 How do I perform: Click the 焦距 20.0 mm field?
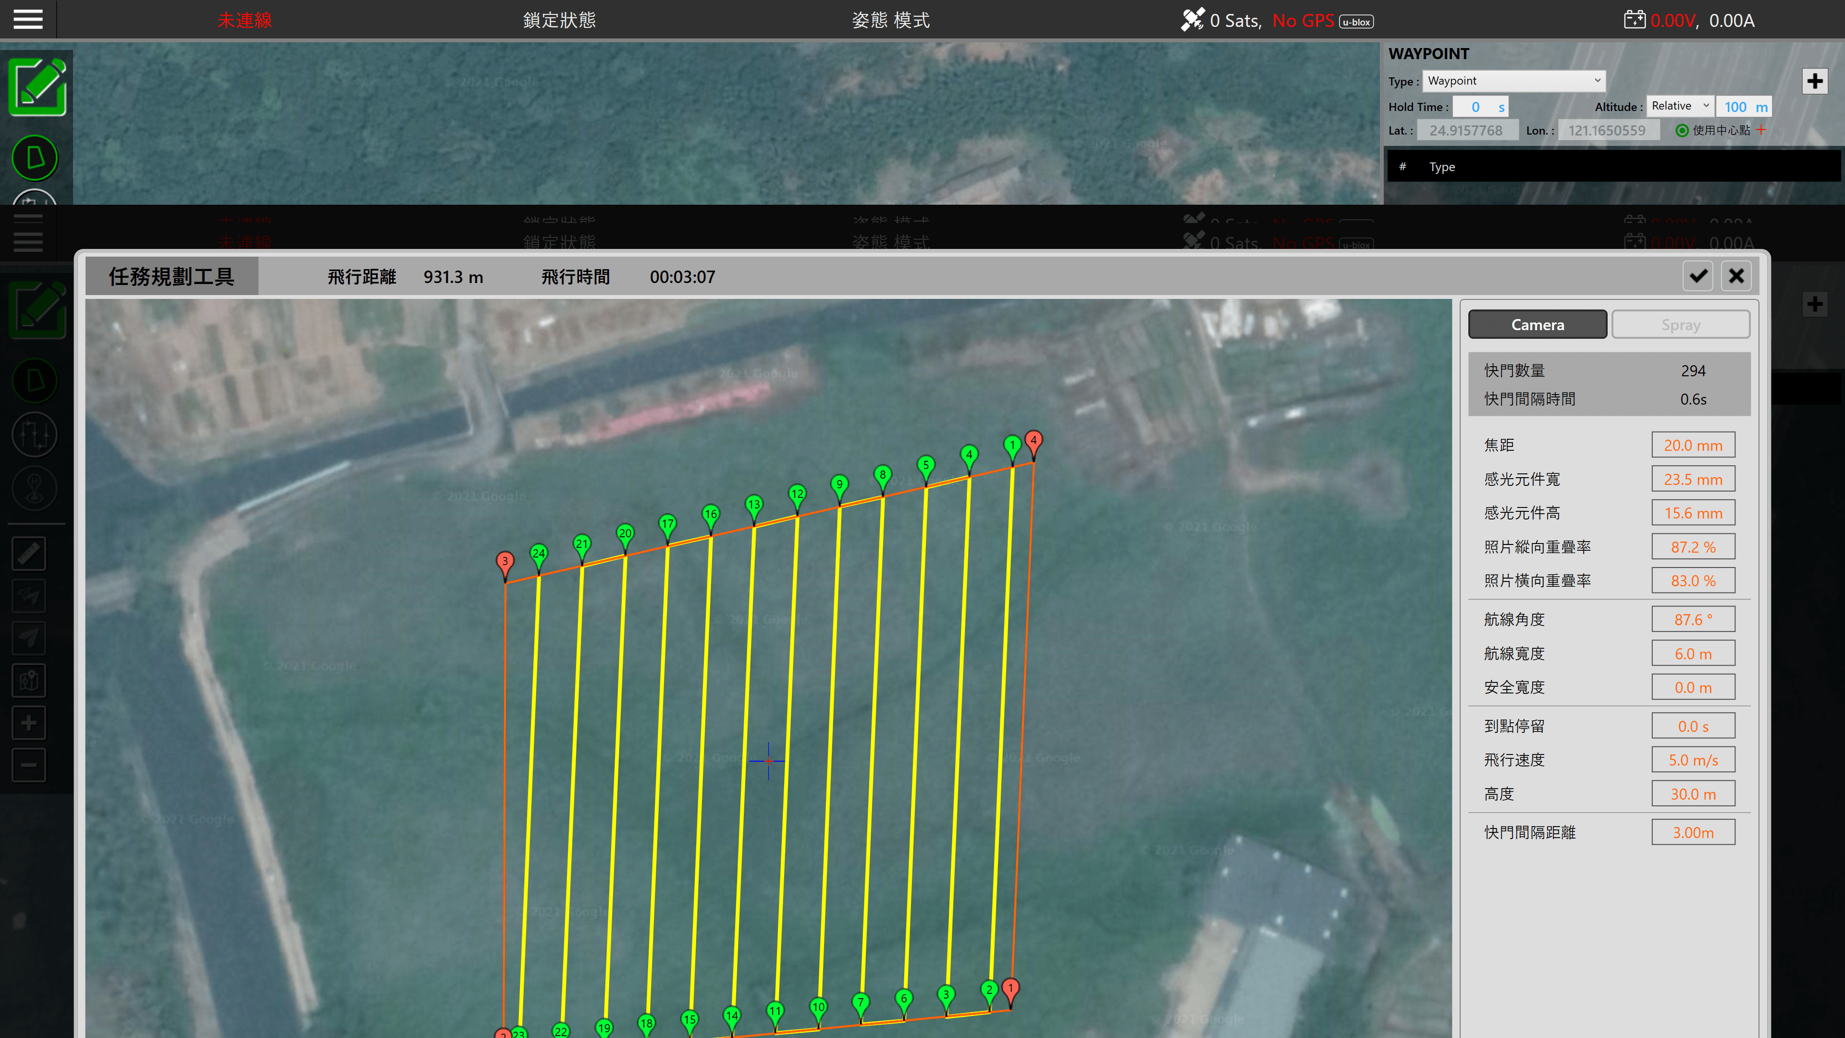point(1692,445)
